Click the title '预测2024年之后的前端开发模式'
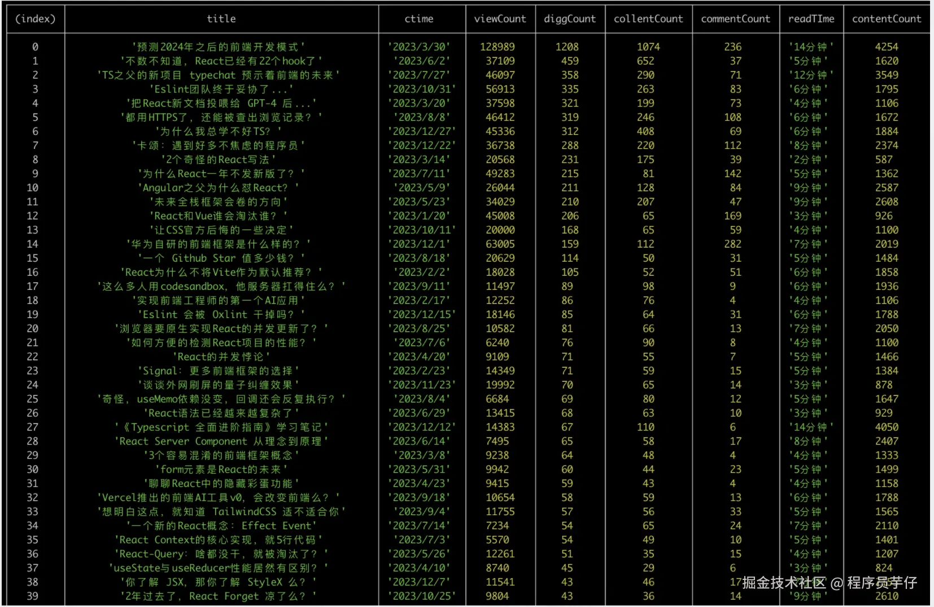 [219, 47]
